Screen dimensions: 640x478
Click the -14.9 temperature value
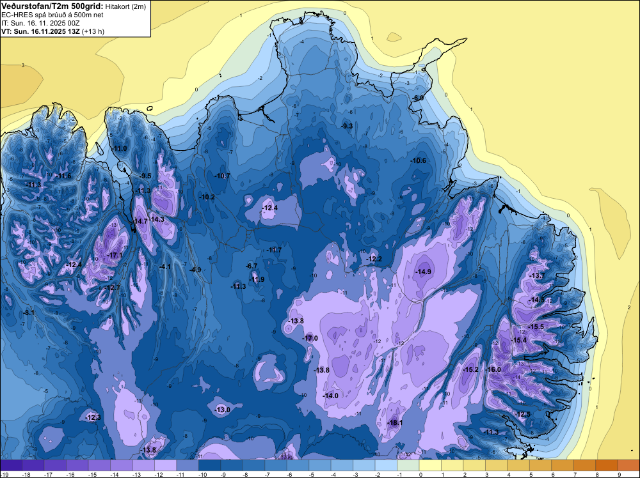tap(423, 272)
